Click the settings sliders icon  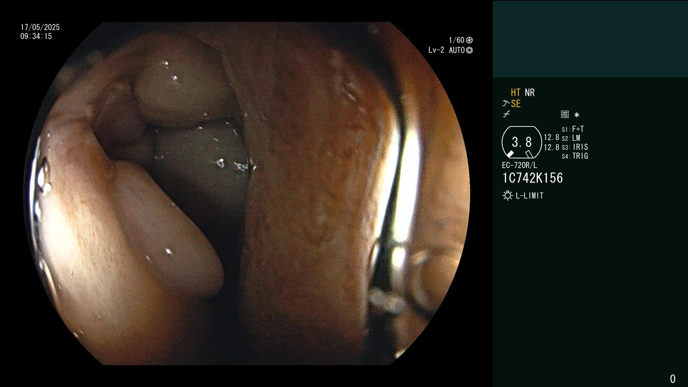tap(565, 114)
